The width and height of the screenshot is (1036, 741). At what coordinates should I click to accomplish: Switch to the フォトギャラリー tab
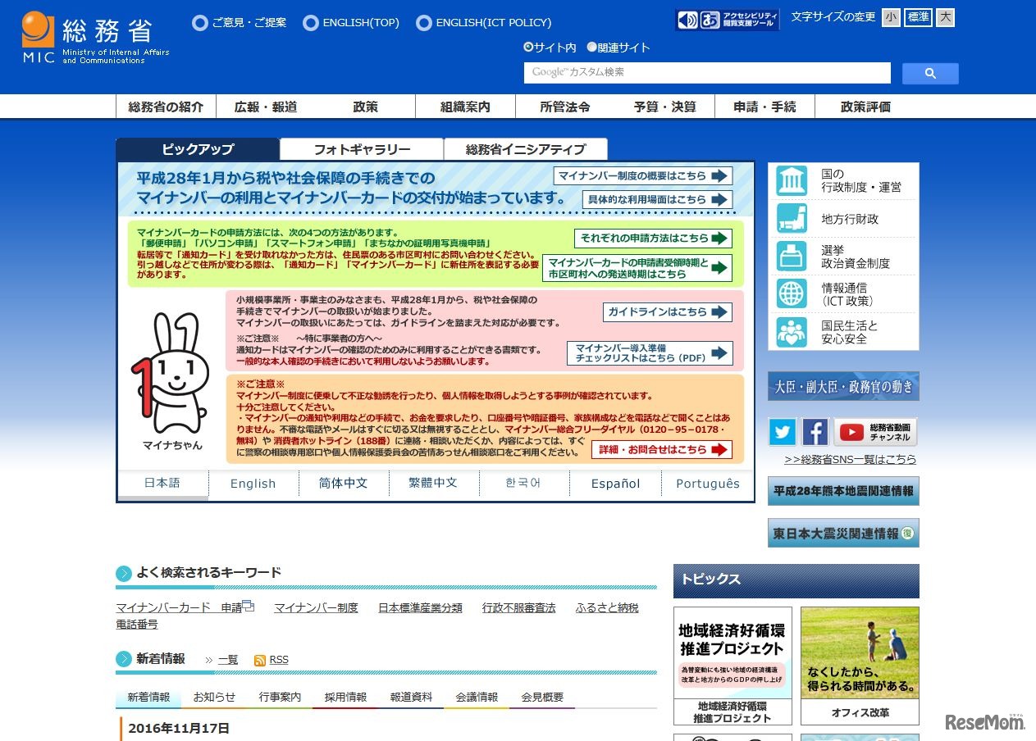362,149
